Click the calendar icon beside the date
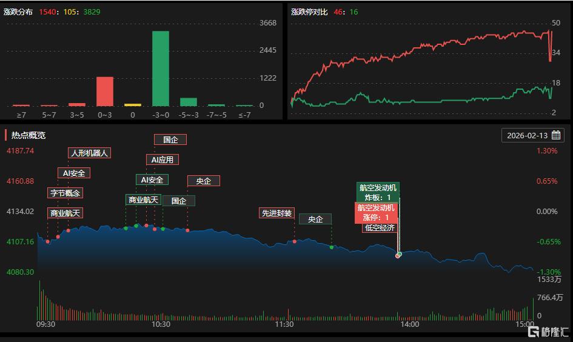Screen dimensions: 573x342 [556, 135]
